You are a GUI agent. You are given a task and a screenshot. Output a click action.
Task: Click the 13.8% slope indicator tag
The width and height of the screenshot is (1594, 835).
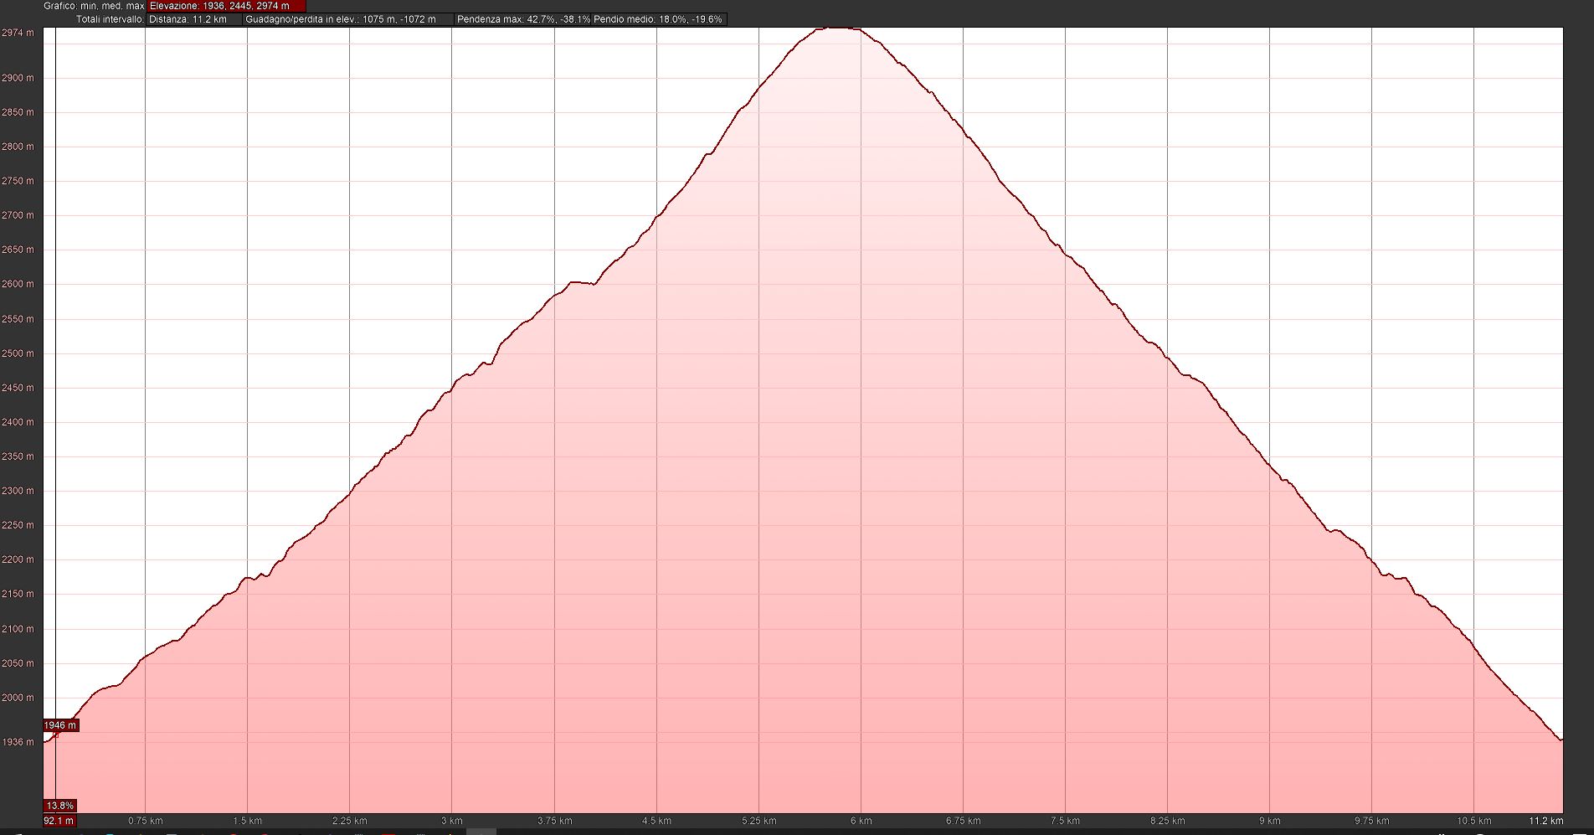60,806
